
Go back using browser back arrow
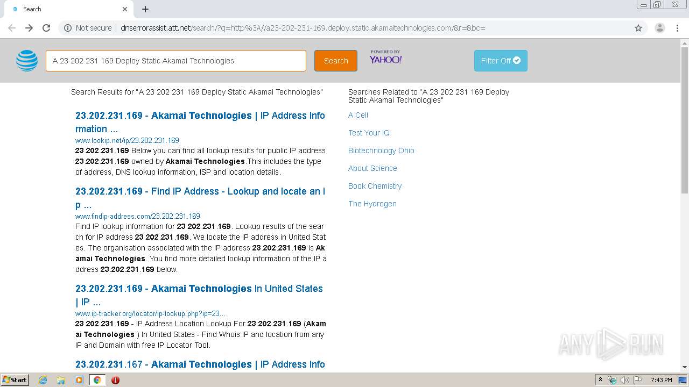click(12, 28)
